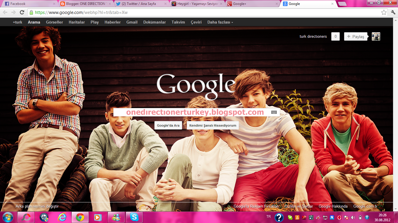Open Dokümanlar in the Google bar
This screenshot has height=223, width=398.
[154, 22]
